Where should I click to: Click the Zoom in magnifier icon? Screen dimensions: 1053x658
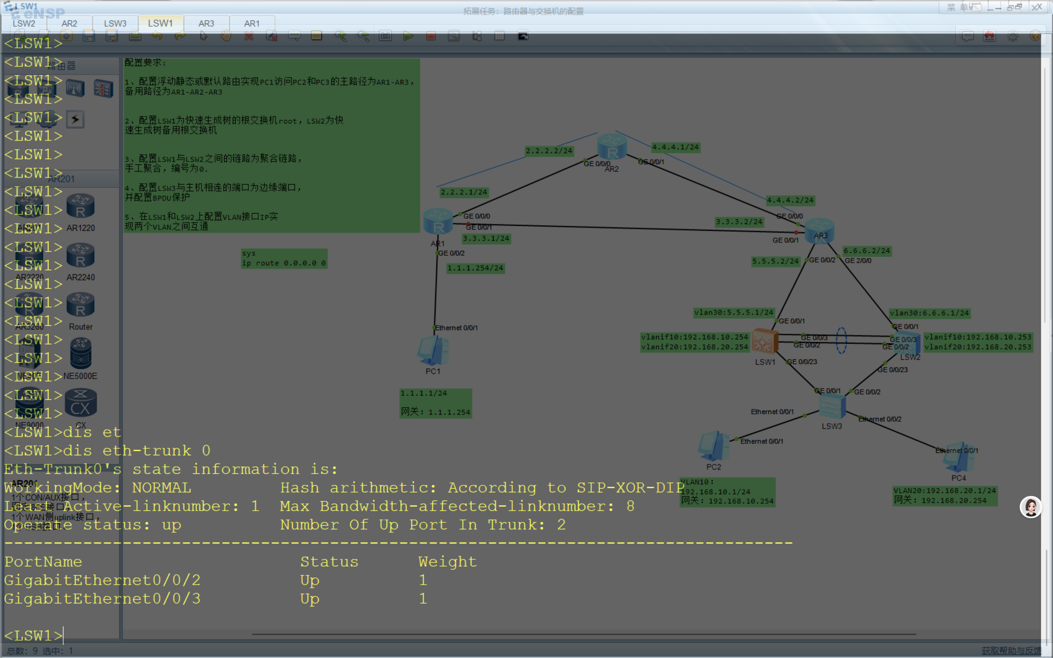340,36
